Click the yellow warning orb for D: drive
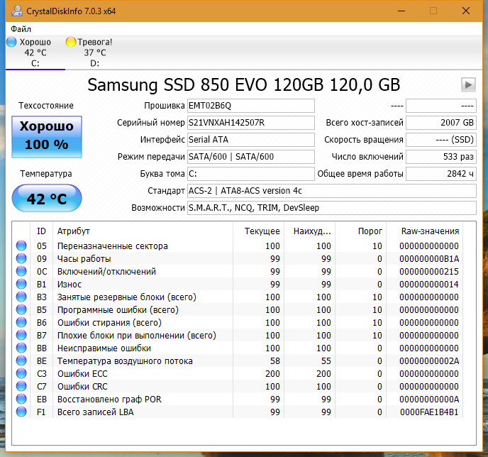Viewport: 488px width, 457px height. (x=70, y=42)
